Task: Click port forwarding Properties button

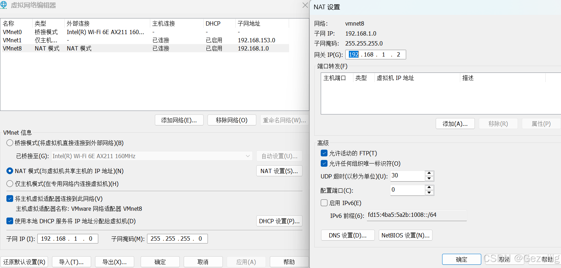Action: tap(541, 124)
